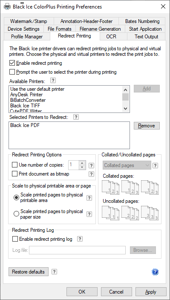This screenshot has height=300, width=170.
Task: Increase number of copies with up arrow
Action: coord(82,163)
